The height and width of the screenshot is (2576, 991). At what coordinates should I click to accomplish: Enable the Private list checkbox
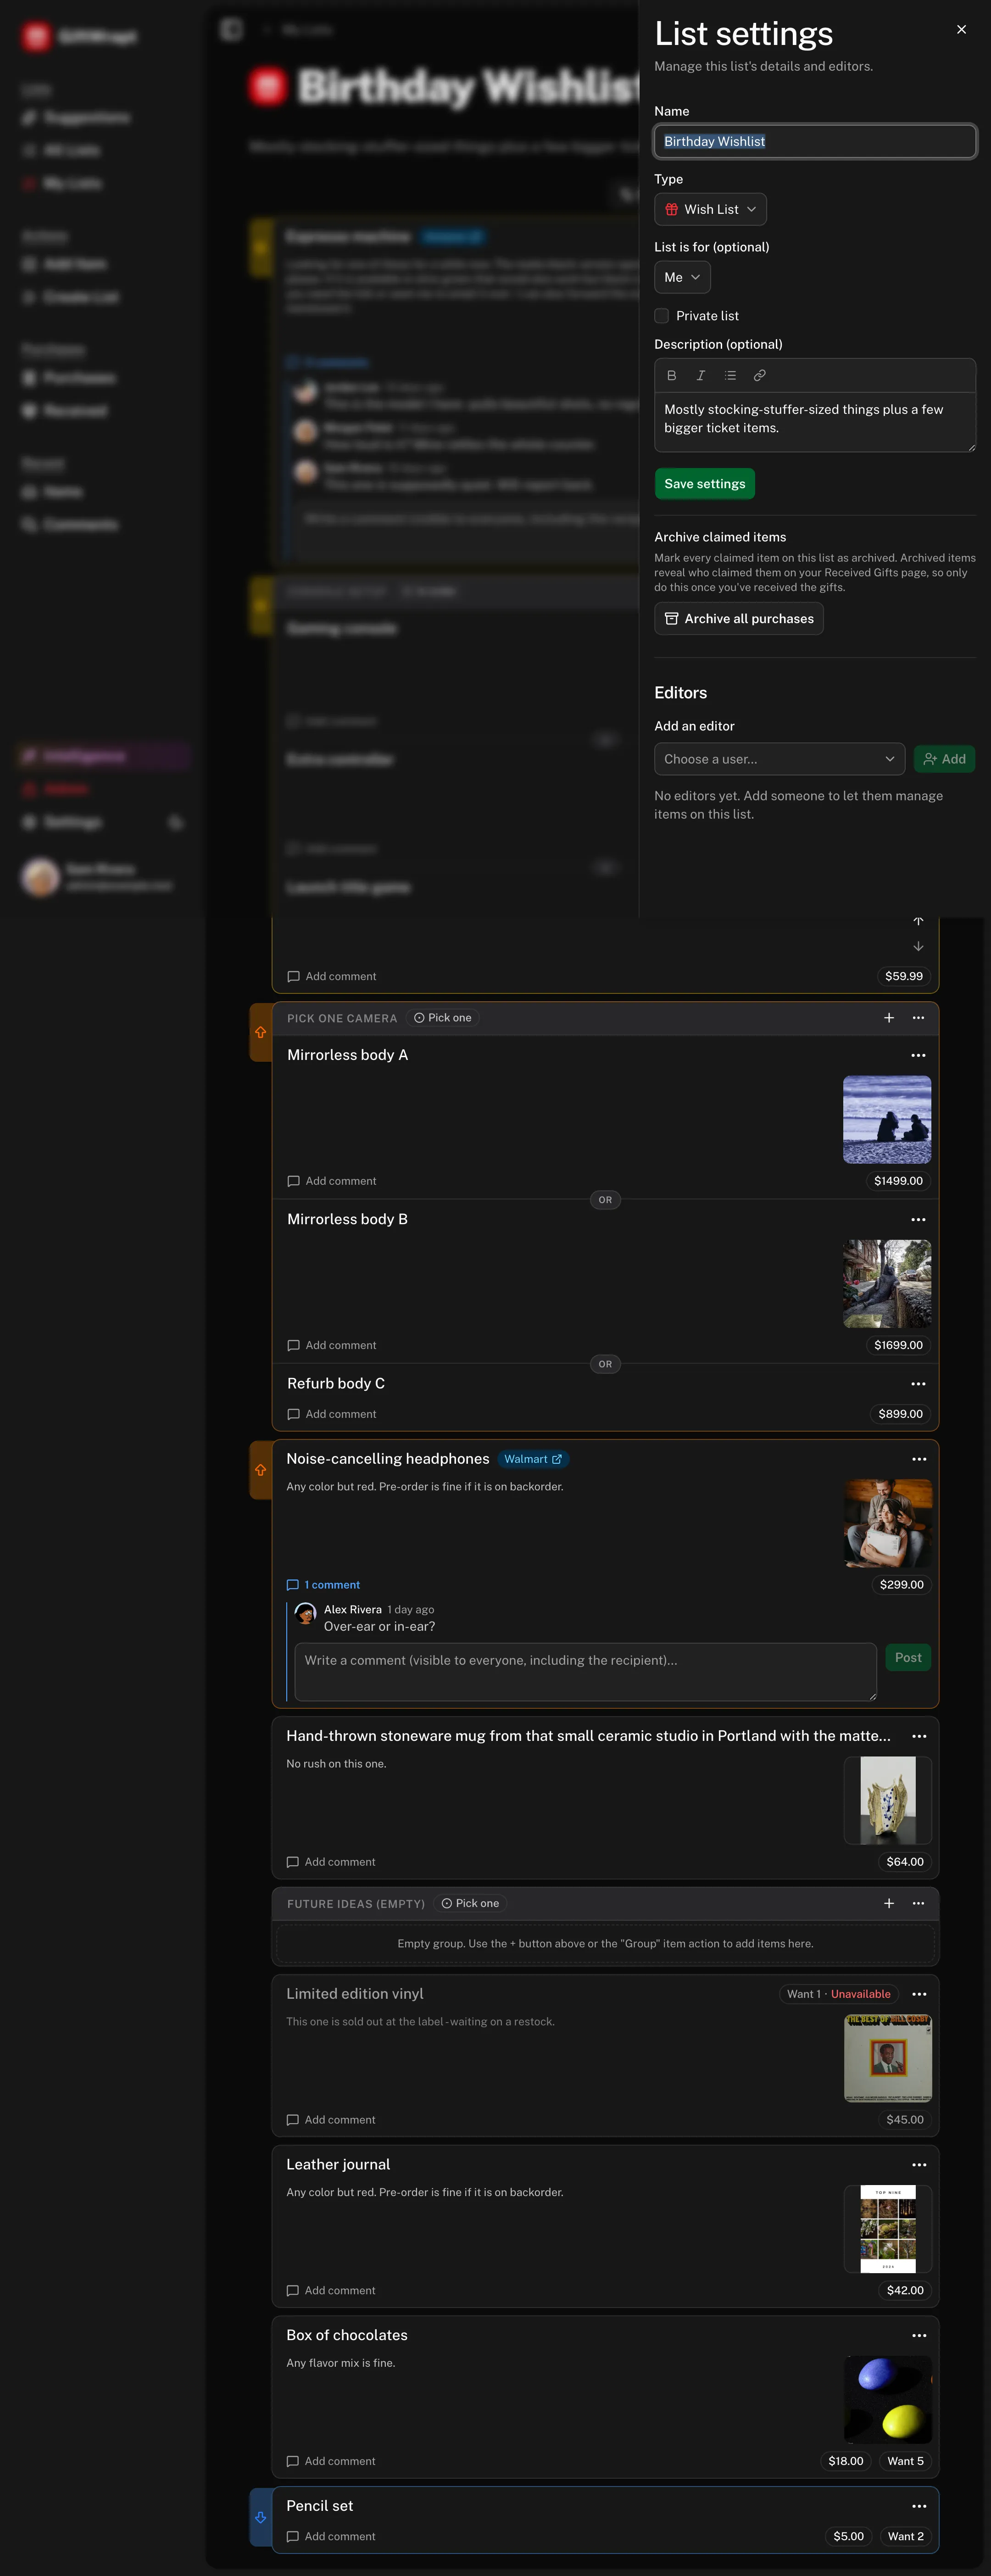pos(661,316)
